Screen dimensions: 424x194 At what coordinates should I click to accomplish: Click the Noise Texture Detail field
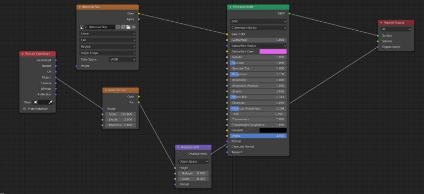pyautogui.click(x=121, y=120)
